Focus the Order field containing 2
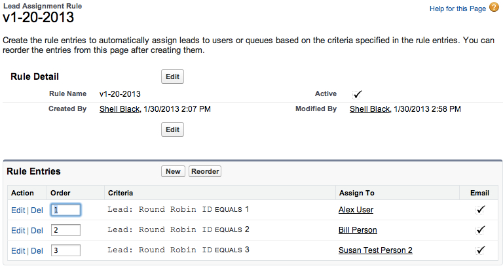This screenshot has height=268, width=503. pyautogui.click(x=65, y=230)
